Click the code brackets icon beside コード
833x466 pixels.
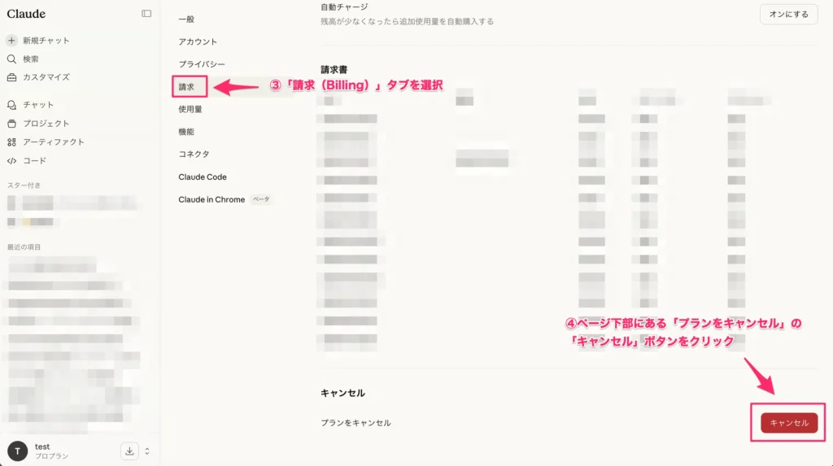pyautogui.click(x=11, y=160)
